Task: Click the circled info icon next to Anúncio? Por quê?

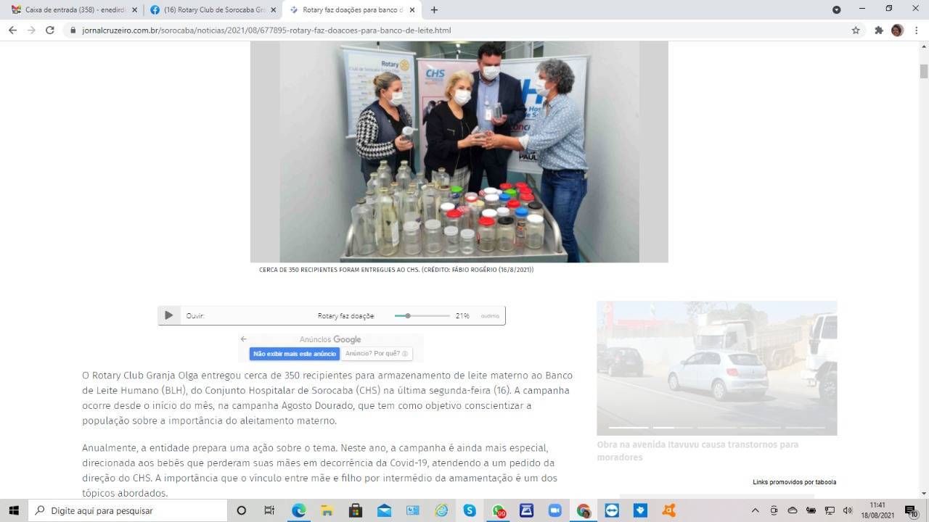Action: (x=405, y=353)
